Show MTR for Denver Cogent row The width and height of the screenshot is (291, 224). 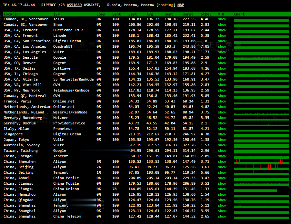pos(222,63)
